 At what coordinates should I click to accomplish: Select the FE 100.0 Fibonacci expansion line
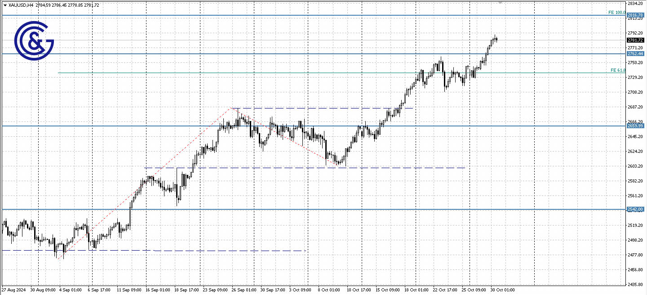[x=616, y=13]
